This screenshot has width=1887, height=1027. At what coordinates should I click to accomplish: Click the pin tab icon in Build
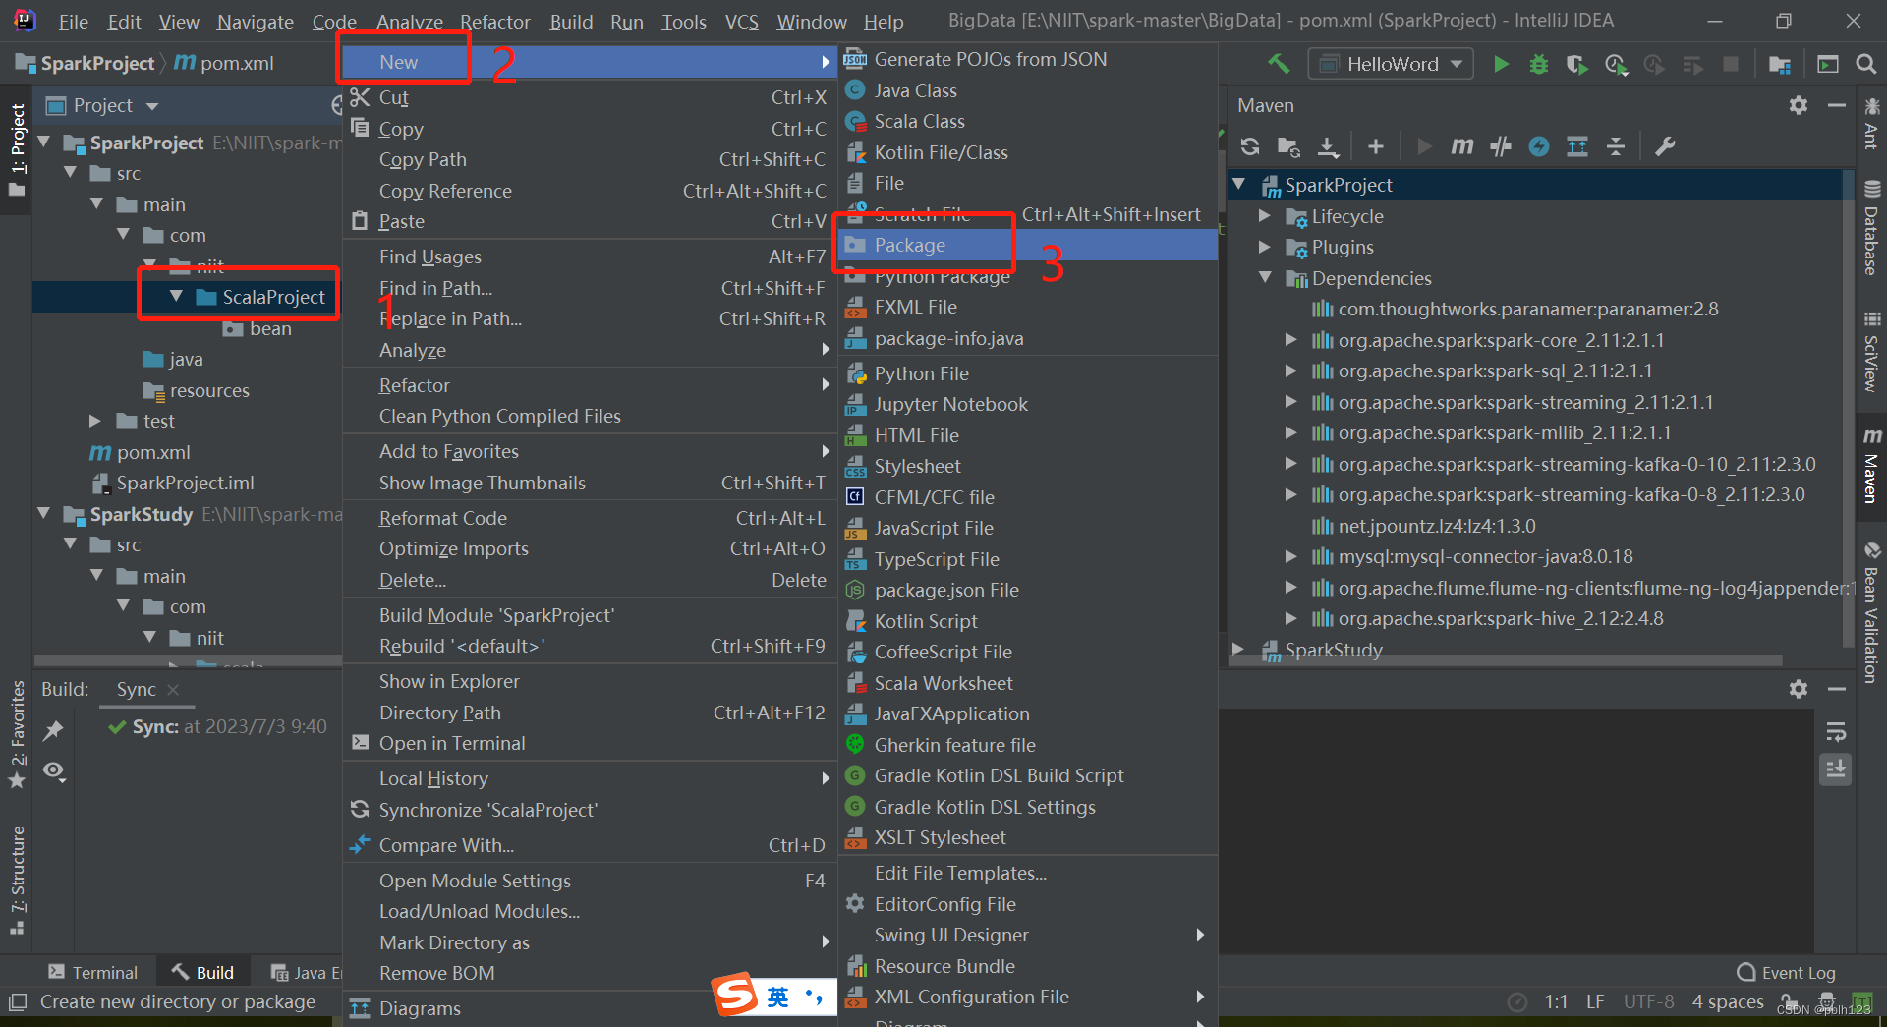click(x=53, y=730)
